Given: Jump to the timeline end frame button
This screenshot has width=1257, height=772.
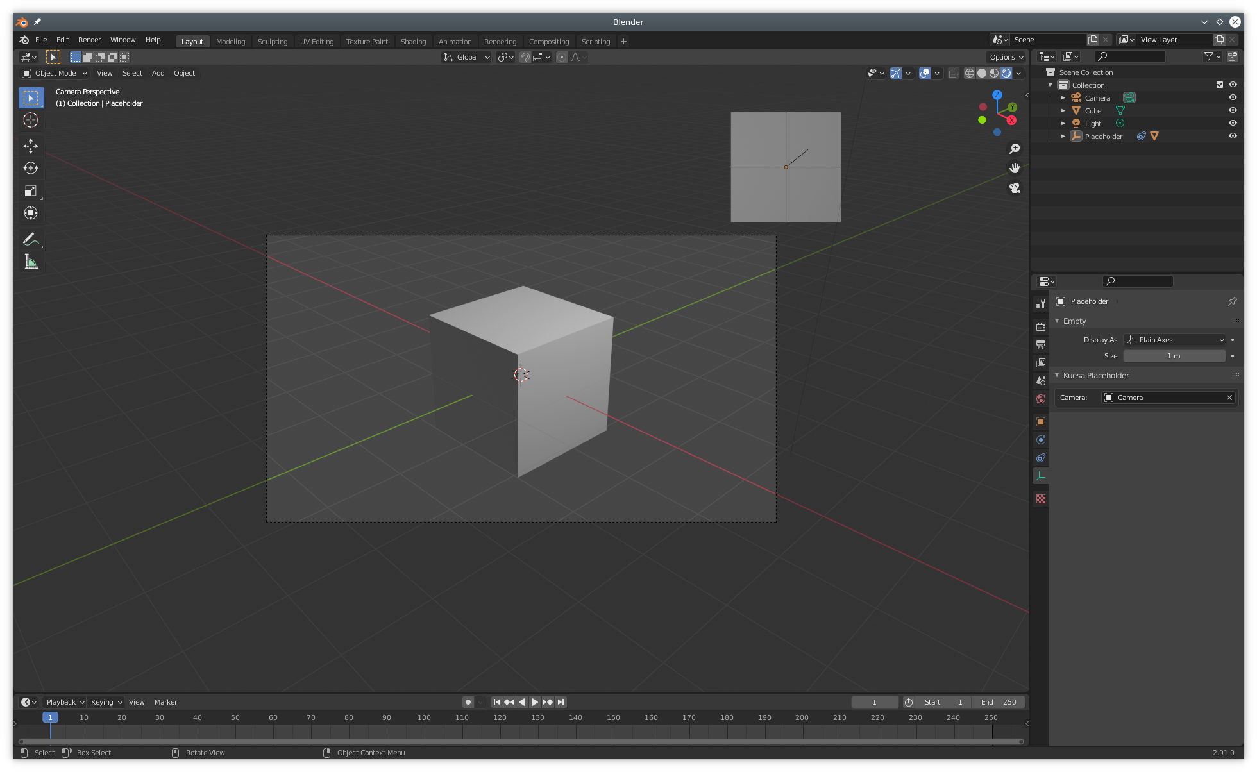Looking at the screenshot, I should coord(561,702).
